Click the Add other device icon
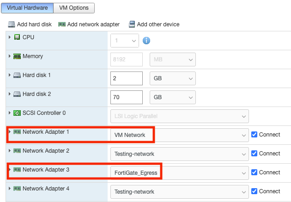Viewport: 291px width, 202px height. pyautogui.click(x=132, y=24)
